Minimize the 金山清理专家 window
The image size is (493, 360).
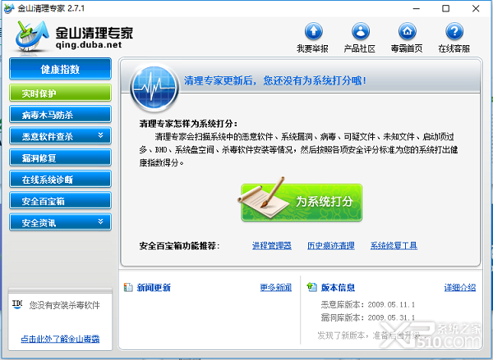pyautogui.click(x=417, y=8)
